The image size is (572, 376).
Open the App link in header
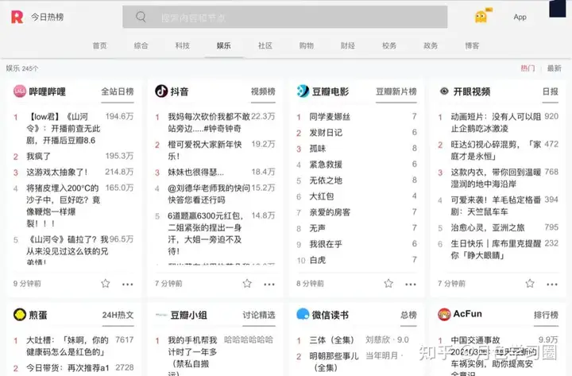pyautogui.click(x=520, y=17)
